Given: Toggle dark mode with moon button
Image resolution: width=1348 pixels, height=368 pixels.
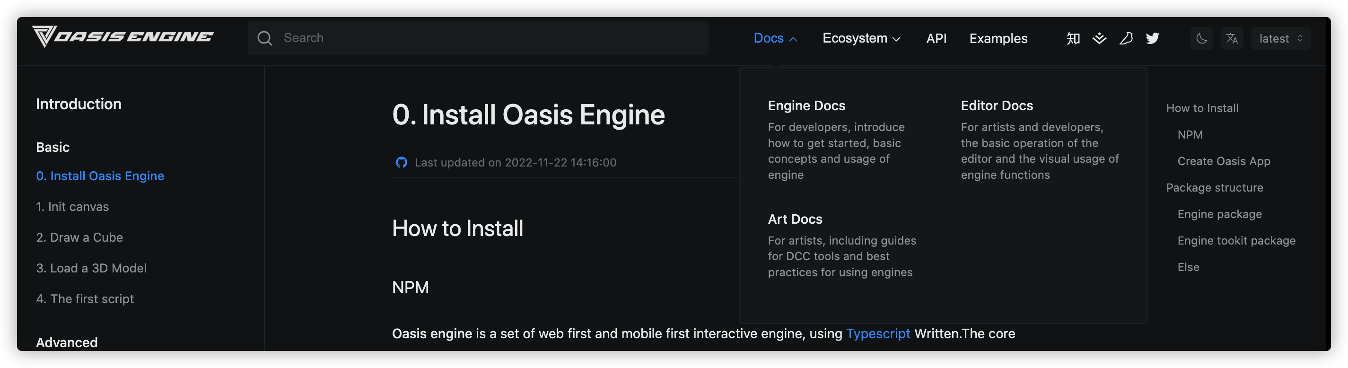Looking at the screenshot, I should [x=1201, y=38].
